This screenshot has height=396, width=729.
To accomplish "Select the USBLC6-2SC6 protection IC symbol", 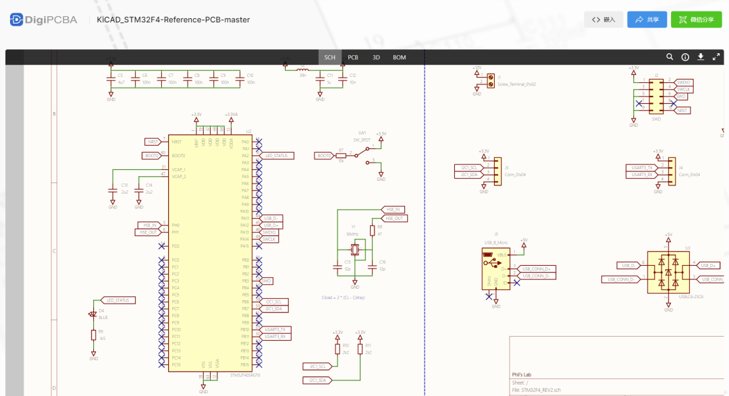I will [668, 272].
